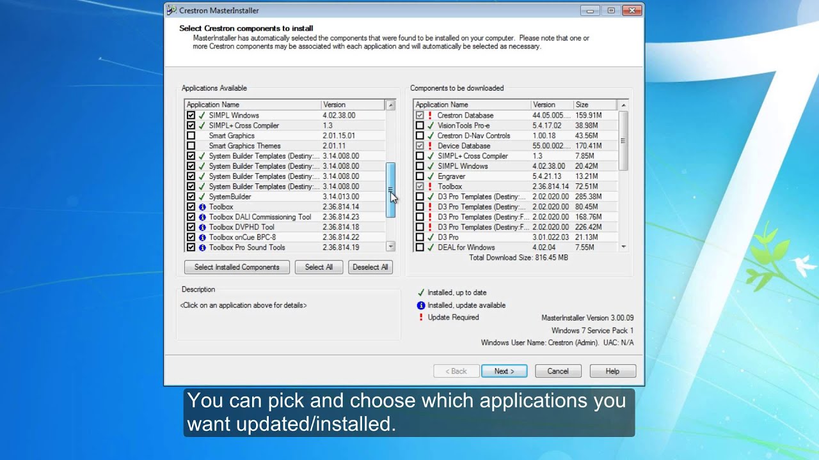Viewport: 819px width, 460px height.
Task: Select the Toolbox onCue BPC-8 row text
Action: click(243, 238)
